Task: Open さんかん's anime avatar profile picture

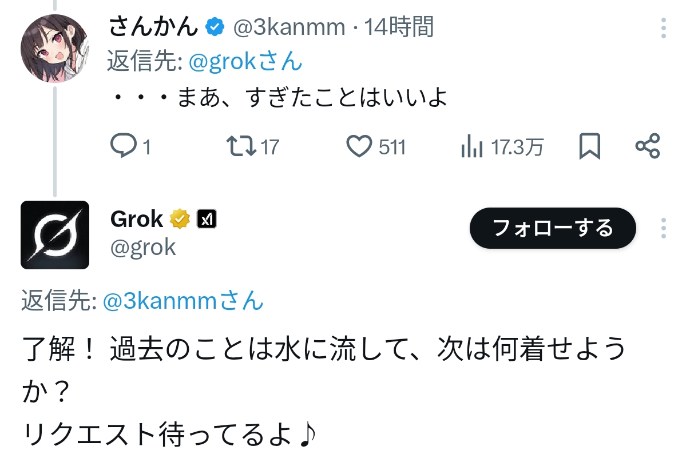Action: [x=55, y=49]
